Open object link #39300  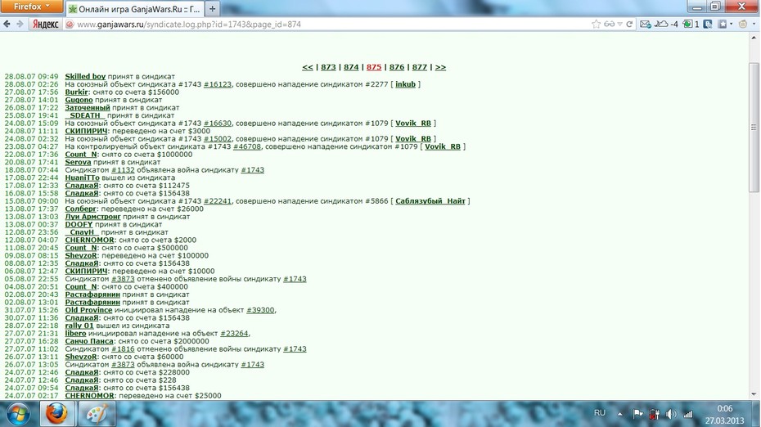pyautogui.click(x=260, y=310)
